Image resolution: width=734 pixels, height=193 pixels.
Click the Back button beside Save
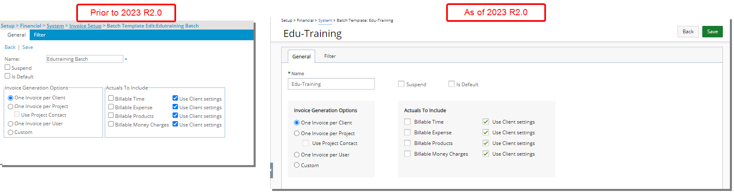tap(688, 32)
